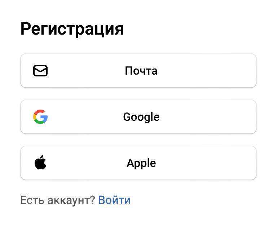Click the "Google" text label
274x230 pixels.
point(141,117)
